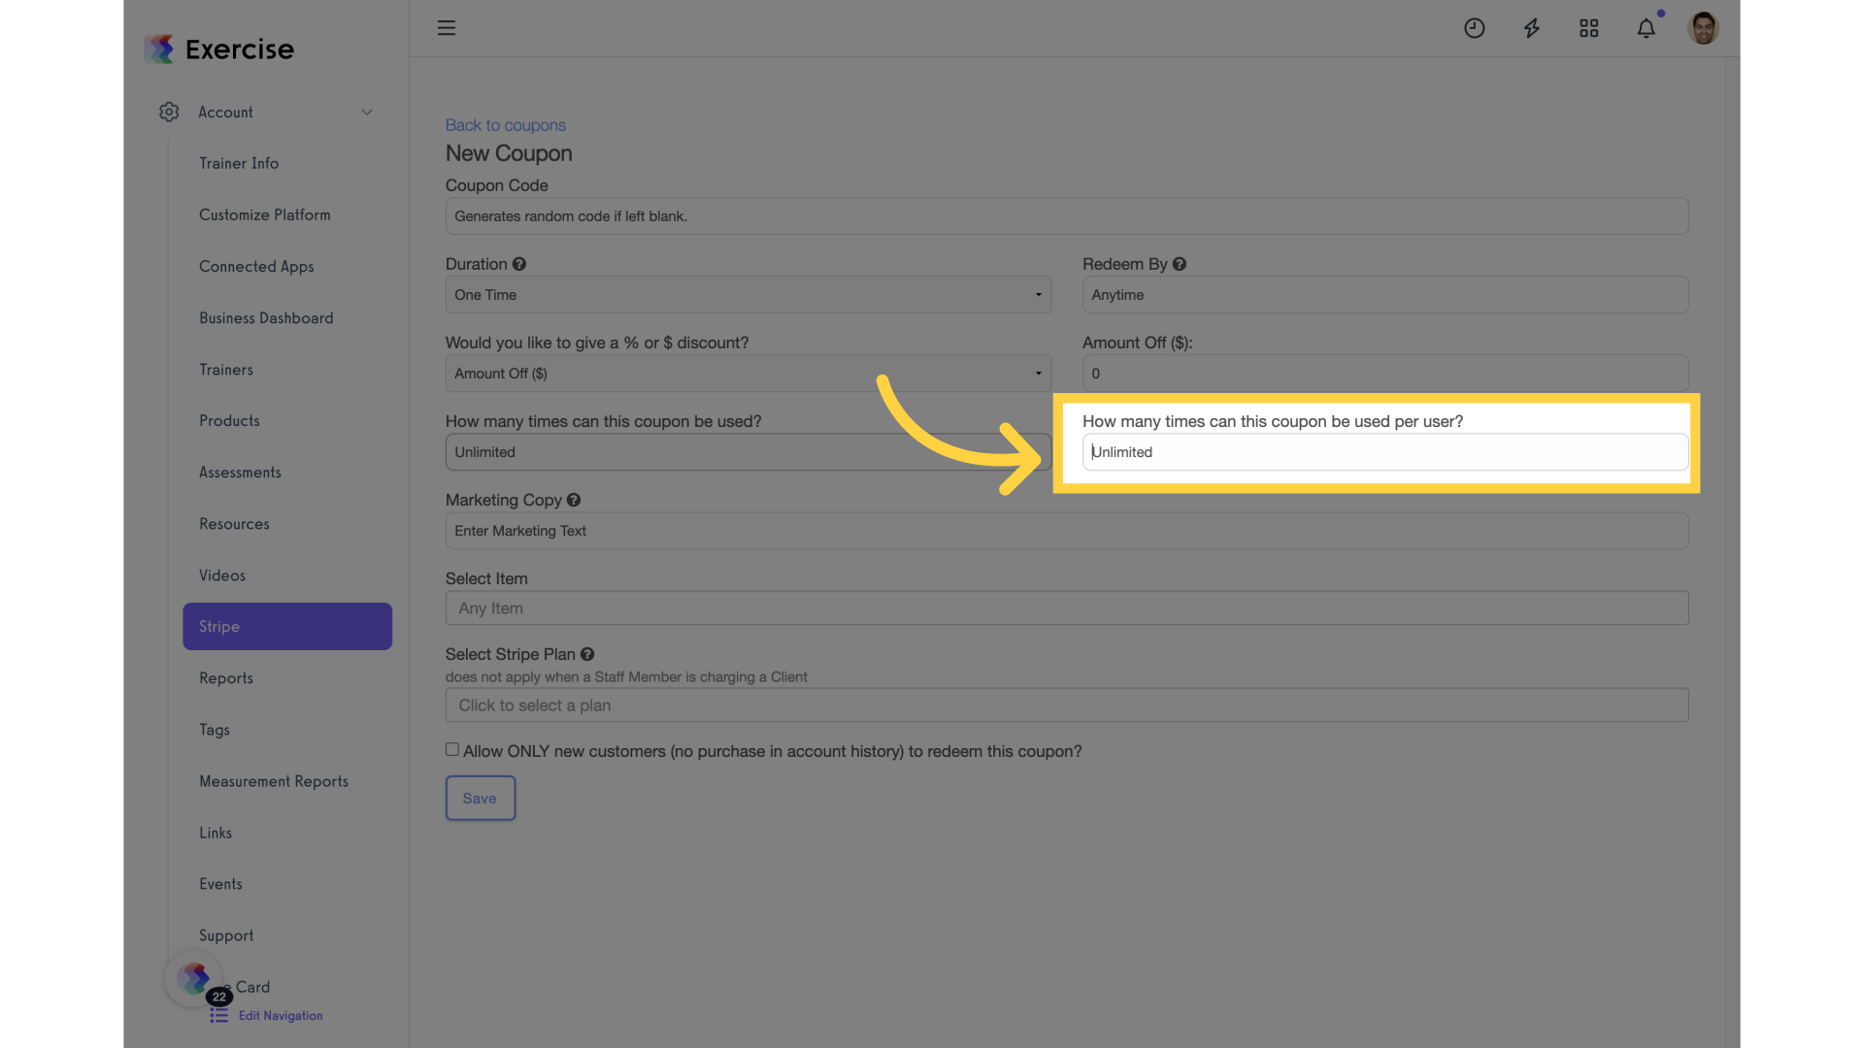Click the Edit Navigation link
The width and height of the screenshot is (1864, 1048).
[281, 1016]
